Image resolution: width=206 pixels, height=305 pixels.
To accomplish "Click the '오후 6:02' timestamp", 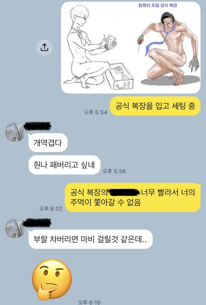I will click(51, 209).
